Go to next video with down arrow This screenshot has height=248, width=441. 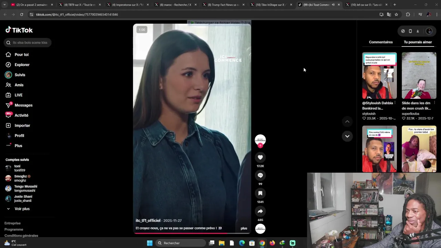tap(347, 136)
